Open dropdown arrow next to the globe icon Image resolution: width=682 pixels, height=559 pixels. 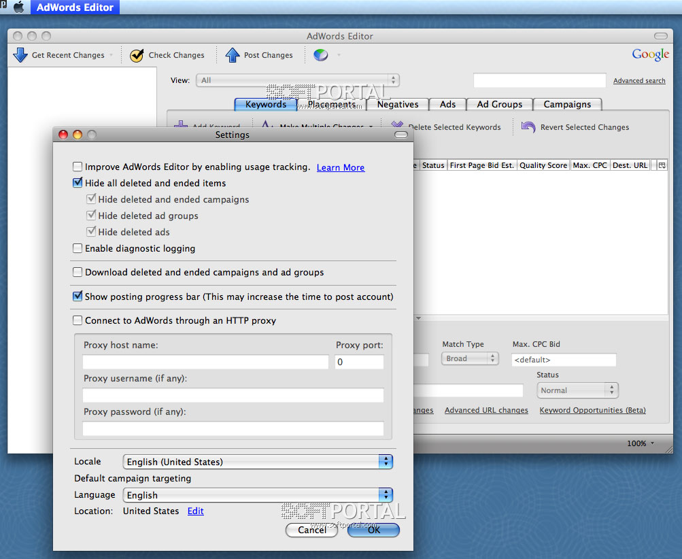click(x=339, y=55)
